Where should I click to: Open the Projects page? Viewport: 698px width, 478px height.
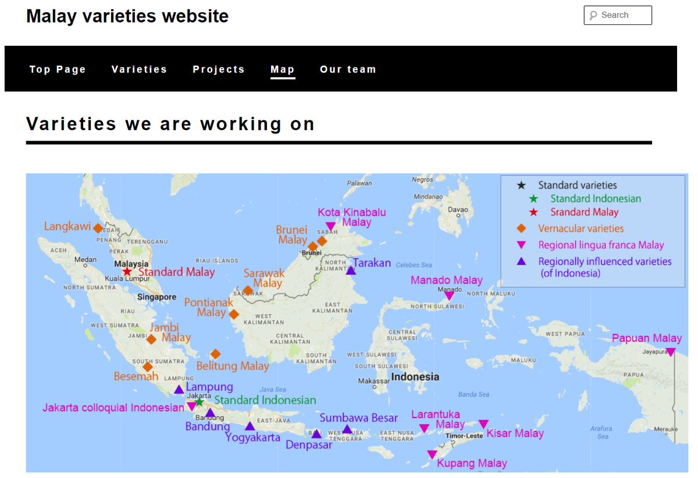click(x=219, y=69)
